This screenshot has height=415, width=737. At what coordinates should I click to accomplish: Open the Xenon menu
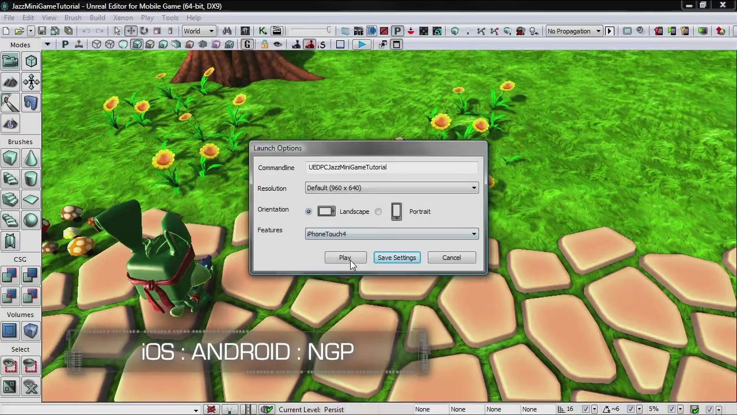123,18
